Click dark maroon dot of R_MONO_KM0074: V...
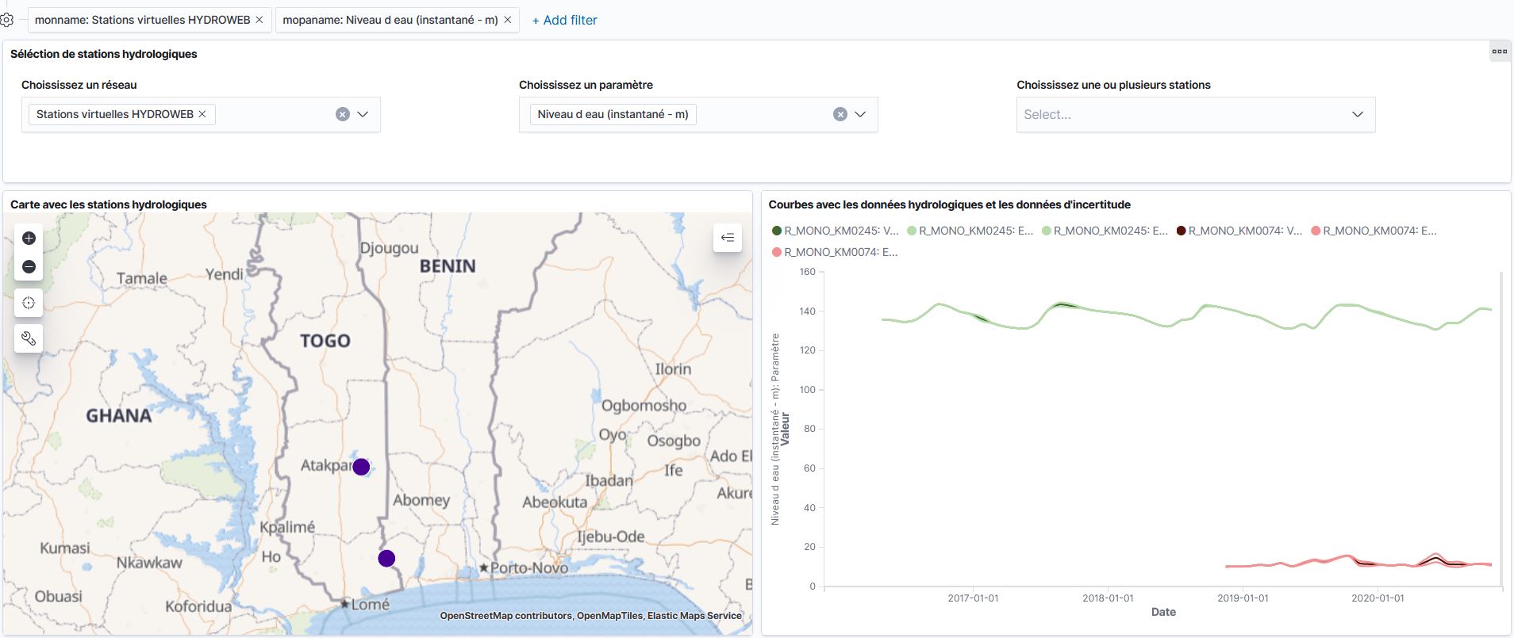 [x=1181, y=231]
